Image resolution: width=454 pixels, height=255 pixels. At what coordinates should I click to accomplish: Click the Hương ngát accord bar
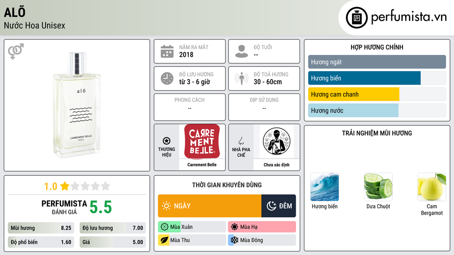(377, 62)
